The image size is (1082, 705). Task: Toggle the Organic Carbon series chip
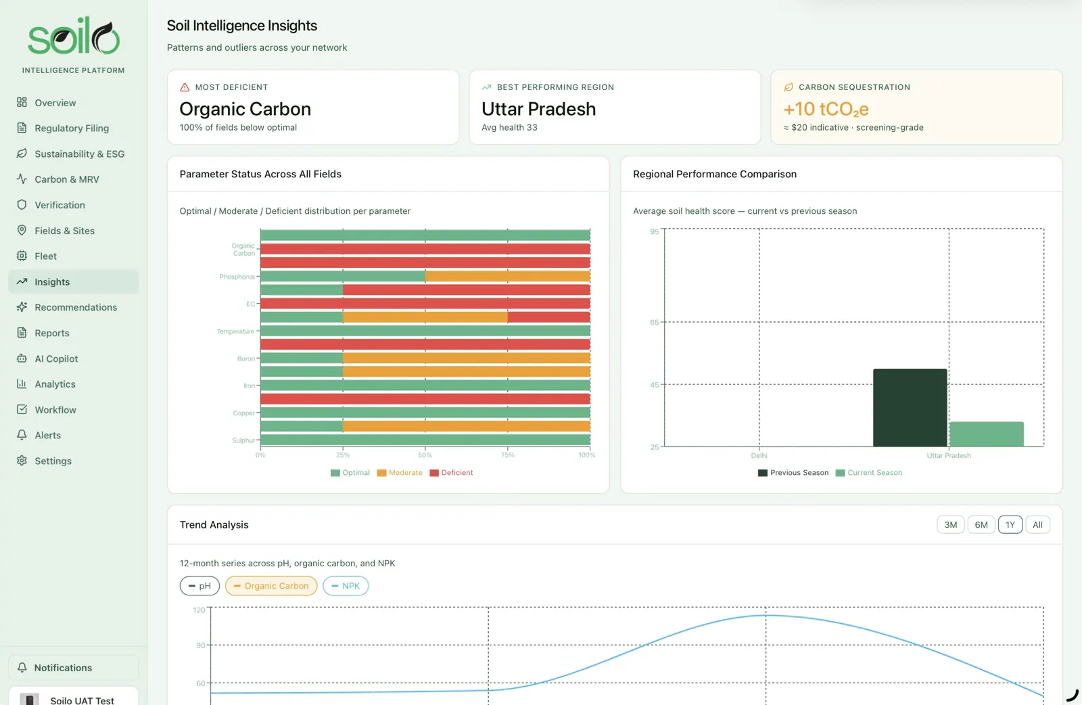pyautogui.click(x=271, y=586)
